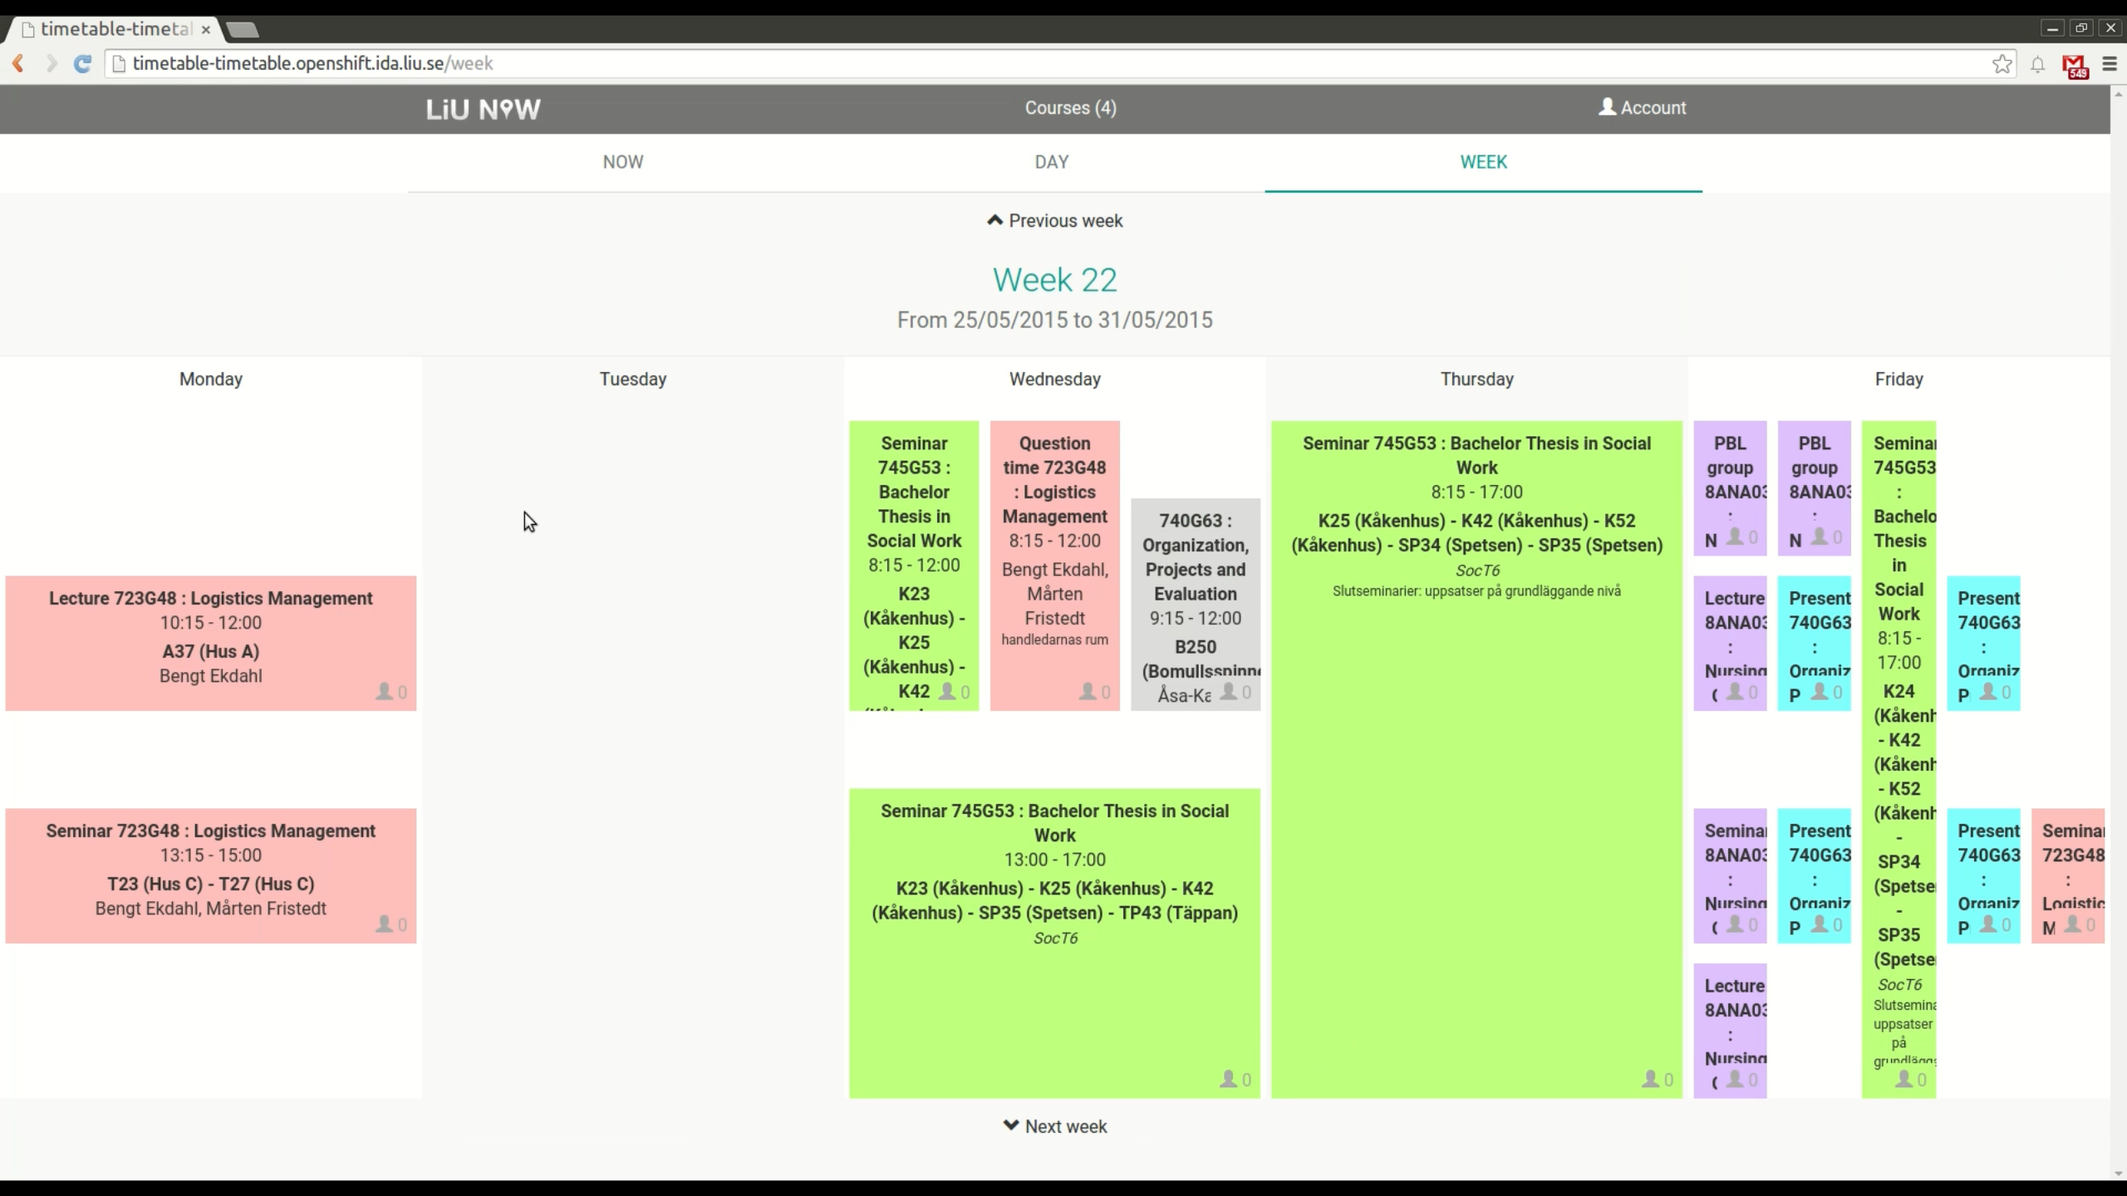Select the WEEK tab

point(1483,162)
